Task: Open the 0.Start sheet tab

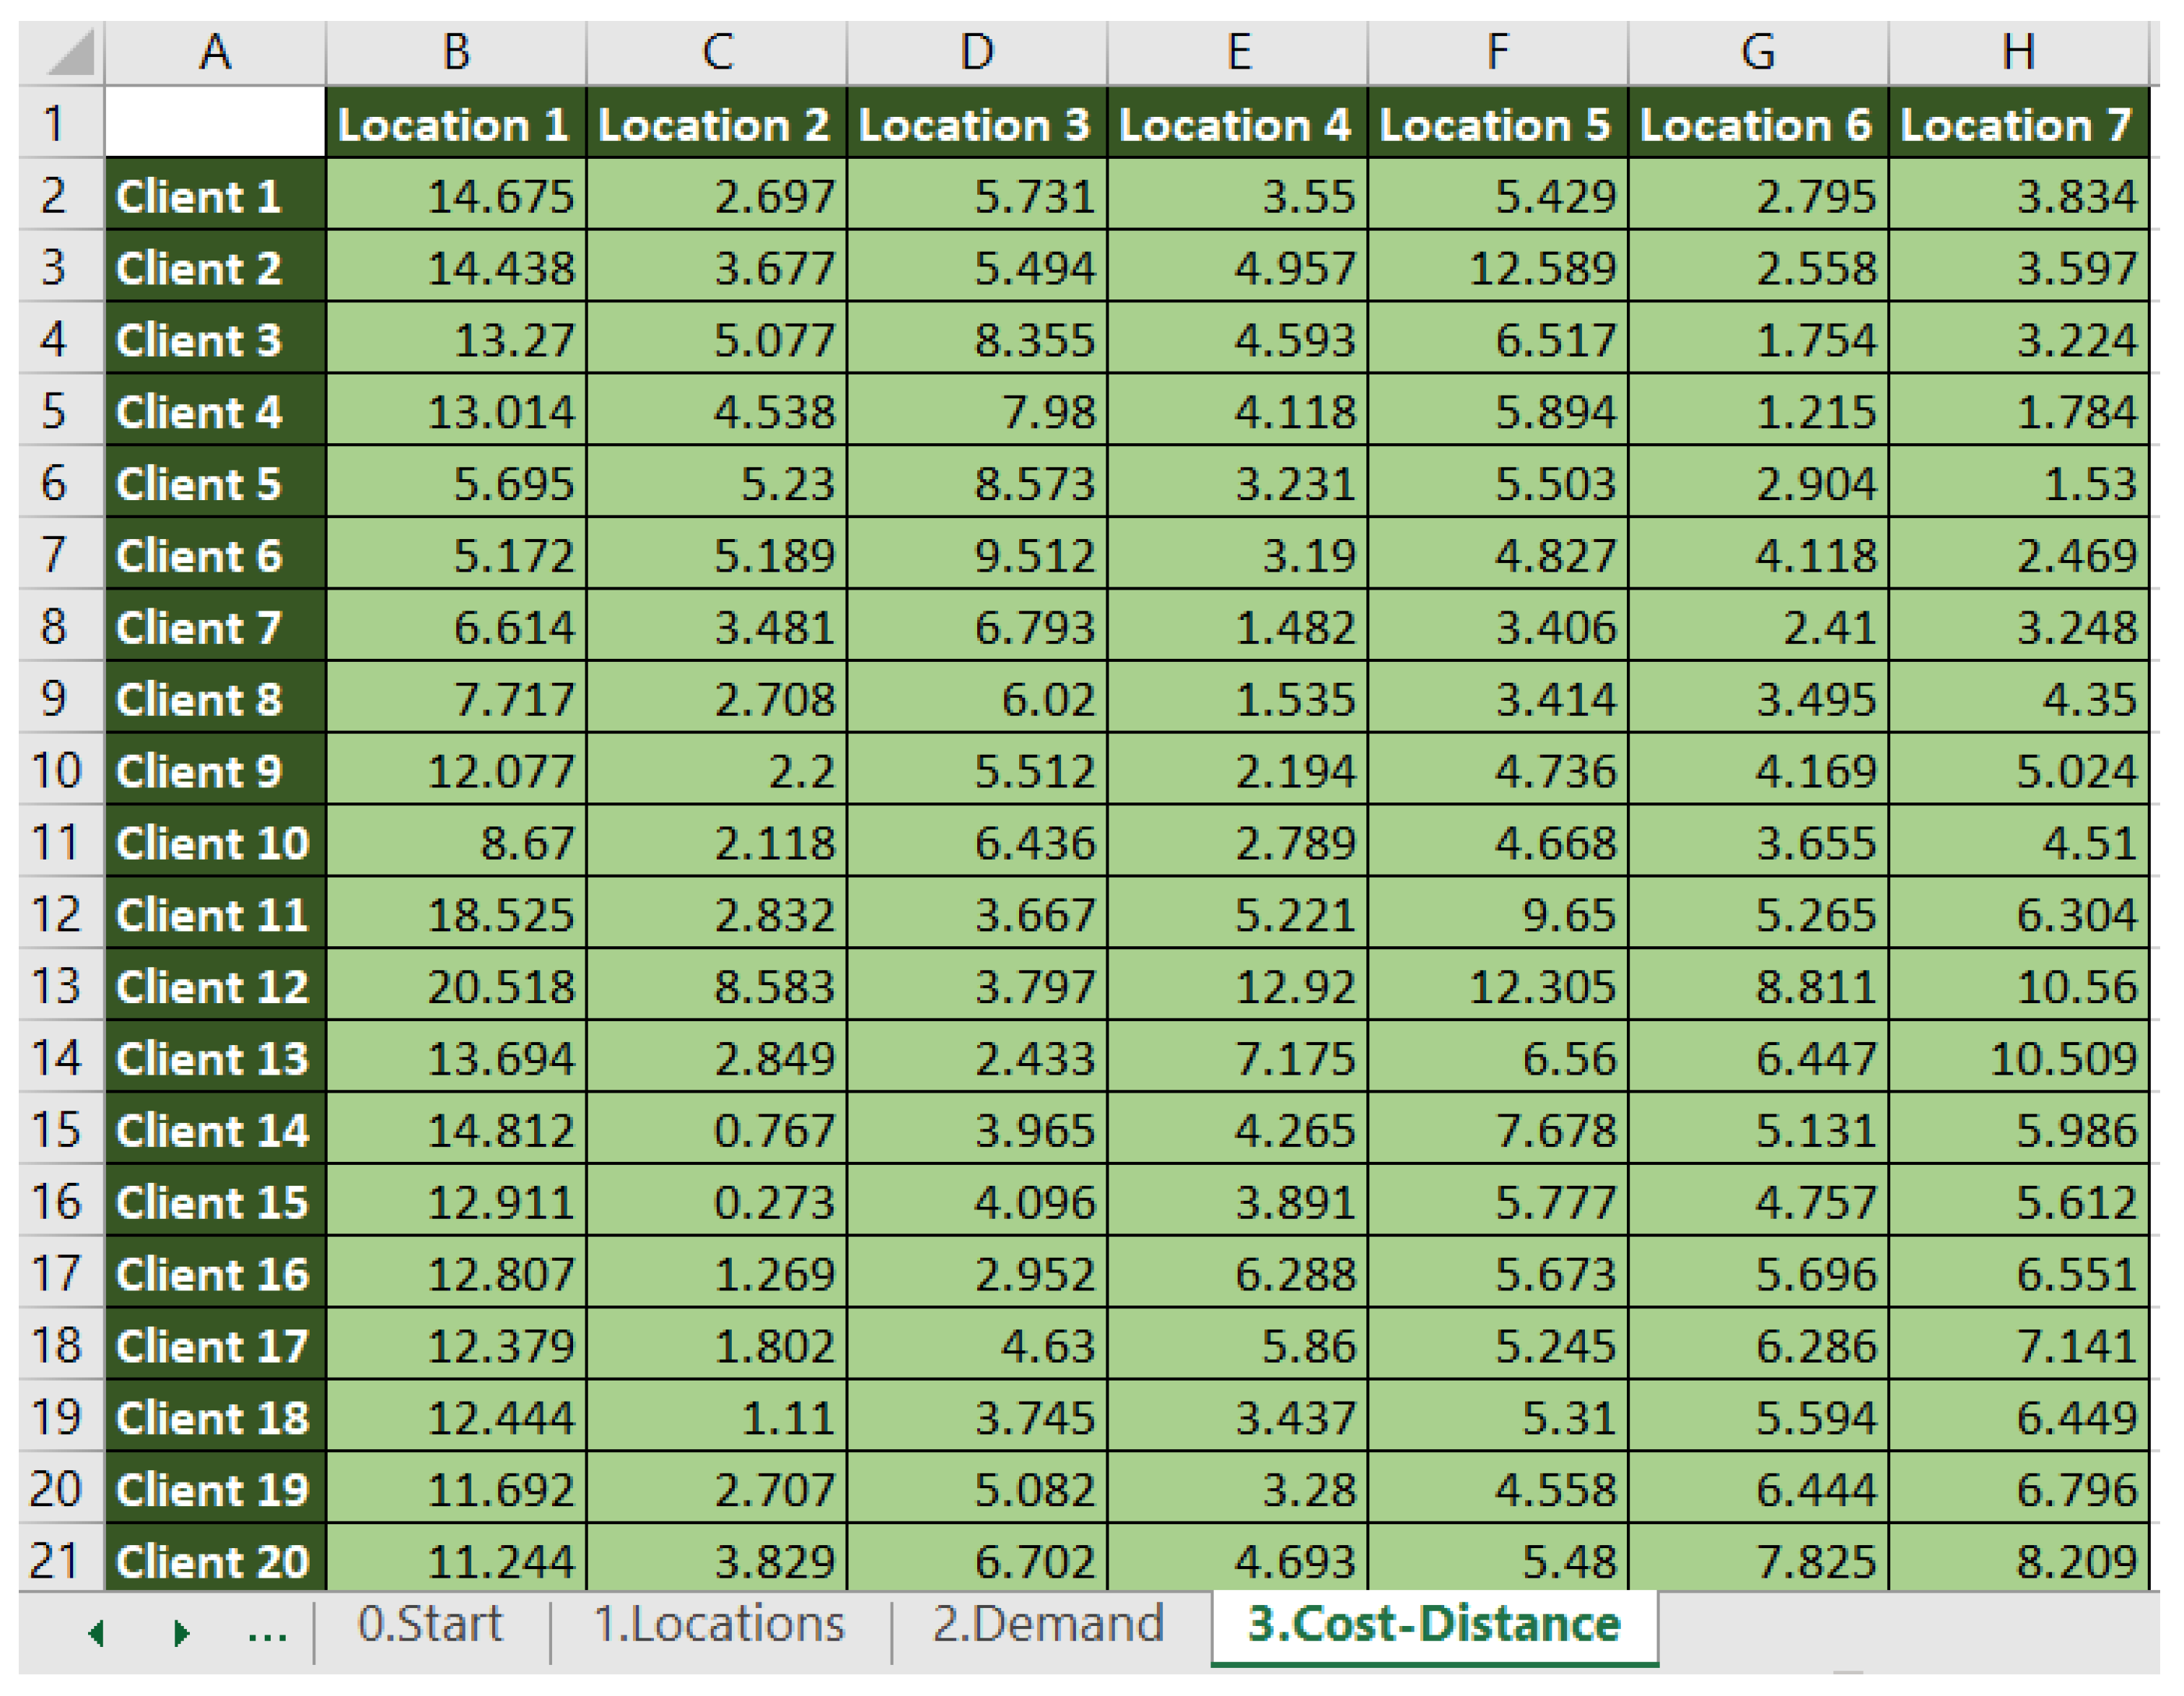Action: 430,1625
